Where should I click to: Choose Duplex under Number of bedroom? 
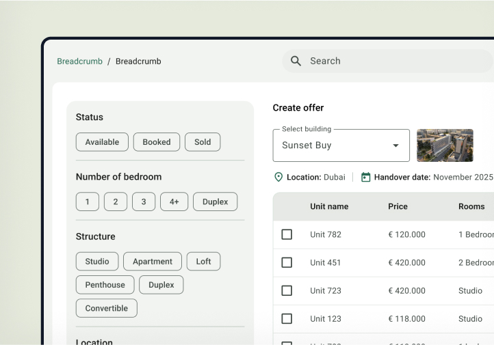[x=215, y=202]
